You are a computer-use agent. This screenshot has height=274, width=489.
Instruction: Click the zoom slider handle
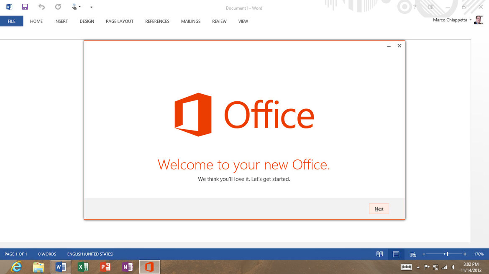coord(448,254)
